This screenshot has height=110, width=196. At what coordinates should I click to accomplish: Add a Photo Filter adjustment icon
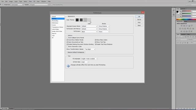pos(188,28)
